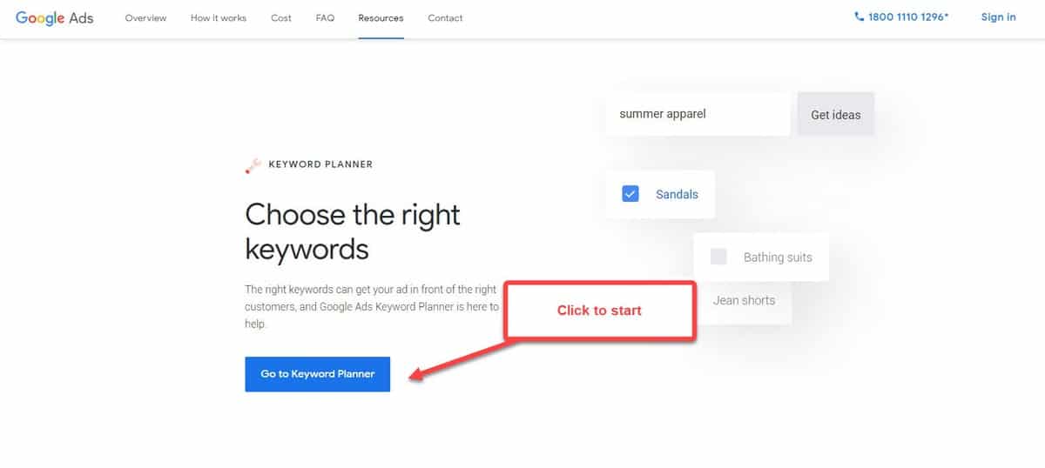This screenshot has width=1045, height=468.
Task: Click the Google Ads logo
Action: (54, 17)
